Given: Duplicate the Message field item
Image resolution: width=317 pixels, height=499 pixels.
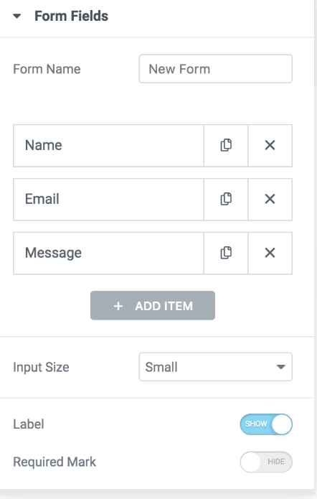Looking at the screenshot, I should (x=226, y=253).
